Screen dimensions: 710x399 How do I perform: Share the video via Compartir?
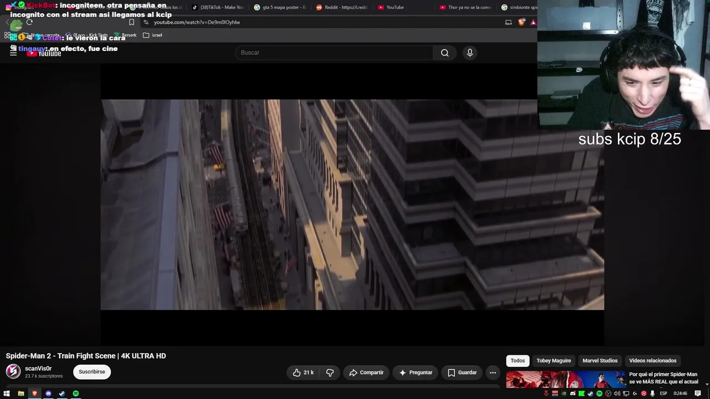point(366,372)
